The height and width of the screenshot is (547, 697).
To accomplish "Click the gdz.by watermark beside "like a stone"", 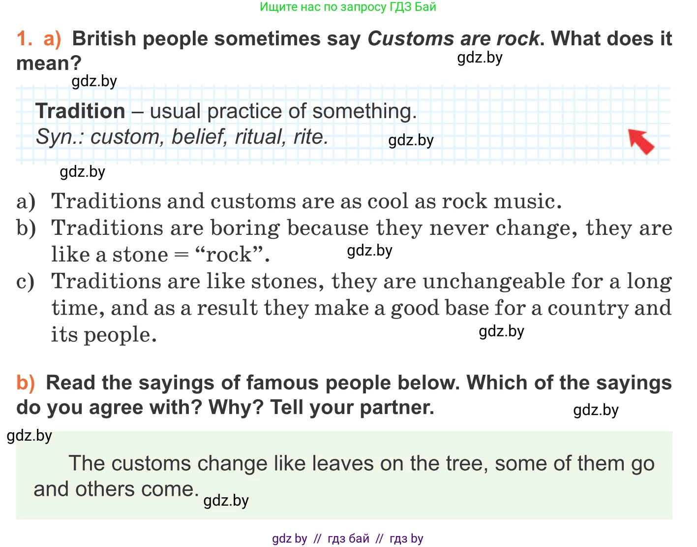I will [x=369, y=251].
